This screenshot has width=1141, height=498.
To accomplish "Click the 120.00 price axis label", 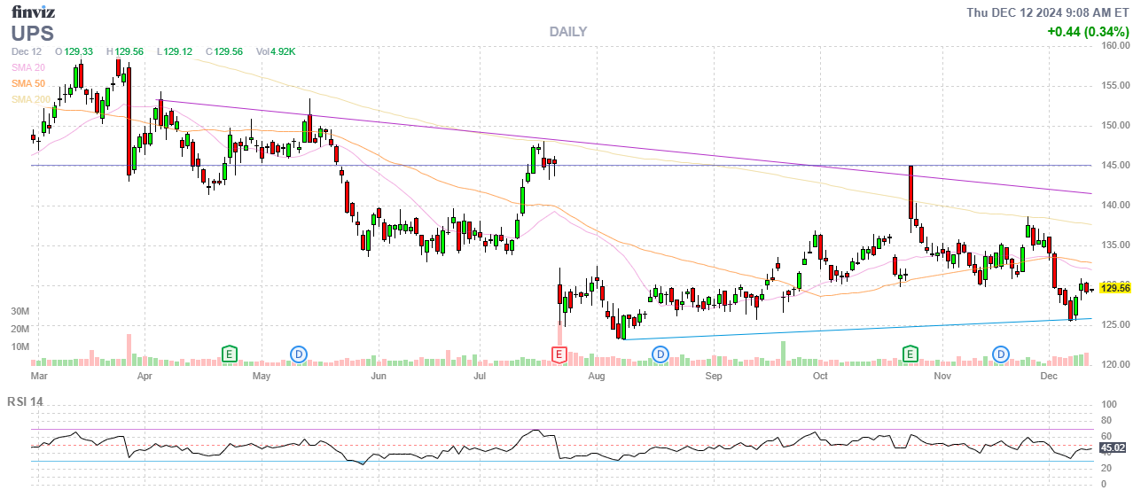I will click(1114, 365).
